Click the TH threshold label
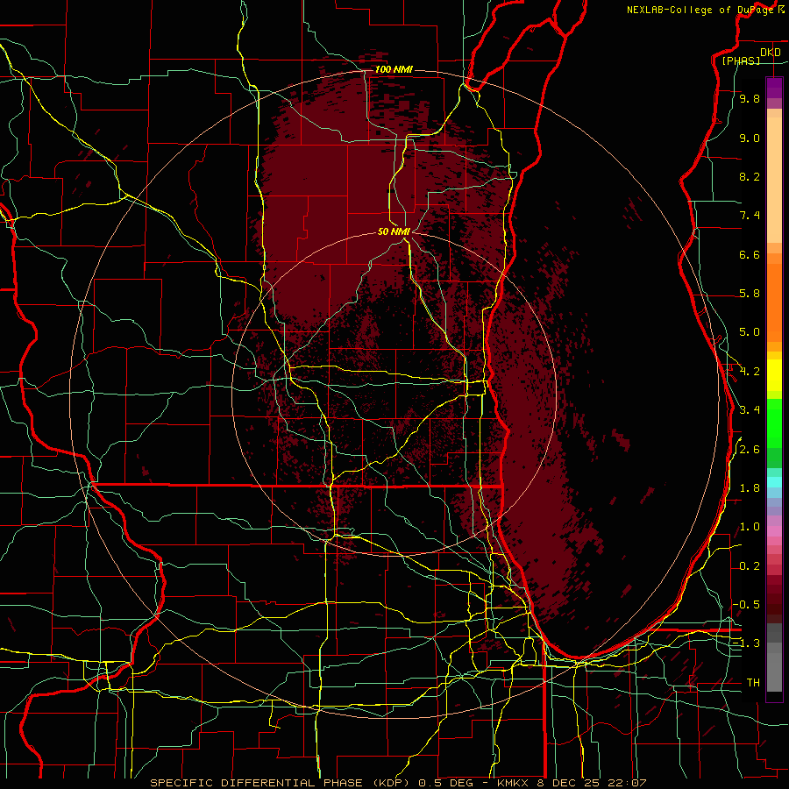Screen dimensions: 789x789 pyautogui.click(x=753, y=683)
